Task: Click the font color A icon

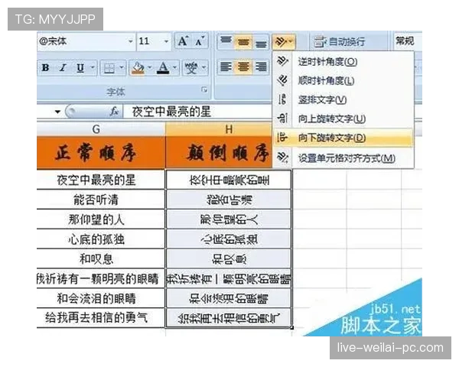Action: pos(163,68)
